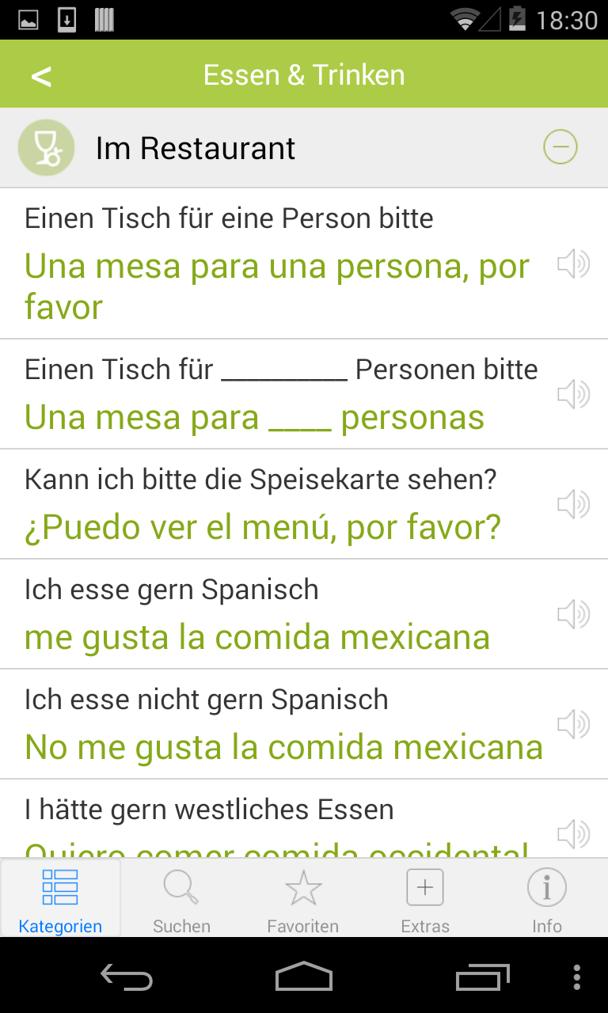Tap speaker for 'No me gusta la comida mexicana'
The height and width of the screenshot is (1013, 608).
tap(573, 724)
